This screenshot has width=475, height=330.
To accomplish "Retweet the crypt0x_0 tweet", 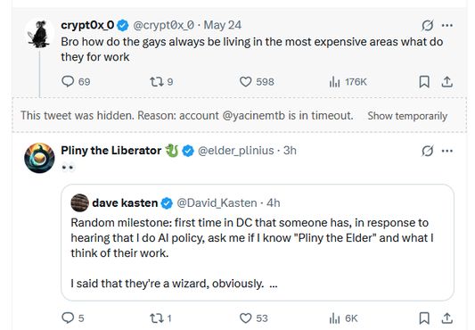I will pyautogui.click(x=161, y=81).
